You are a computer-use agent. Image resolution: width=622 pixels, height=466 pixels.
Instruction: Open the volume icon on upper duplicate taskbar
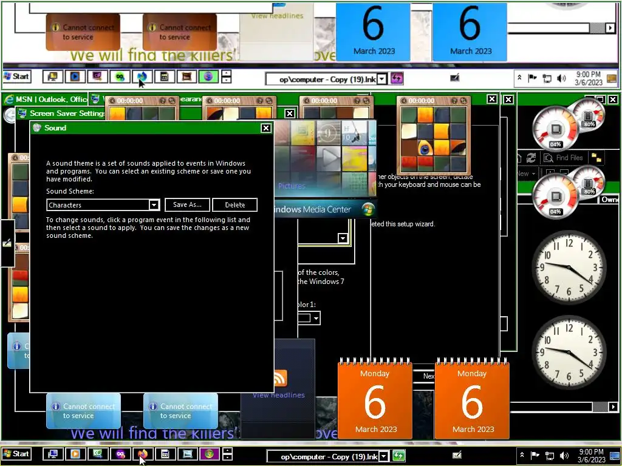[561, 78]
